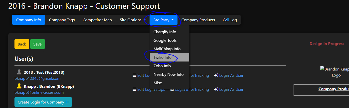Viewport: 349px width, 108px height.
Task: Open the 3rd Party dropdown caret
Action: pyautogui.click(x=173, y=20)
